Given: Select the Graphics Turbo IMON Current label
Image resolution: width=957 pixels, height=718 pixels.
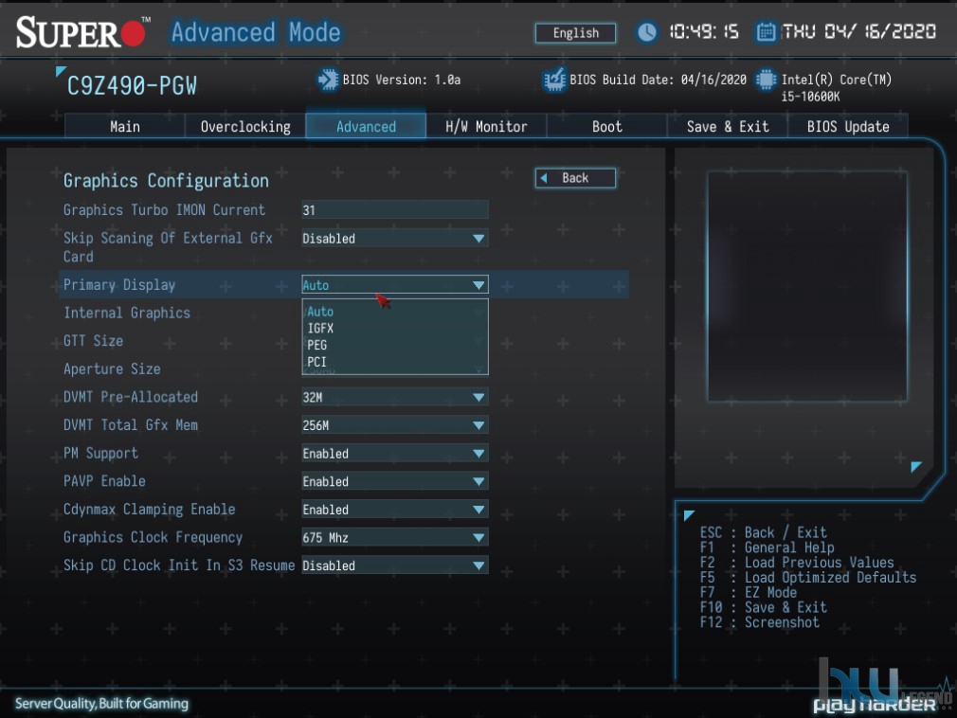Looking at the screenshot, I should (164, 210).
